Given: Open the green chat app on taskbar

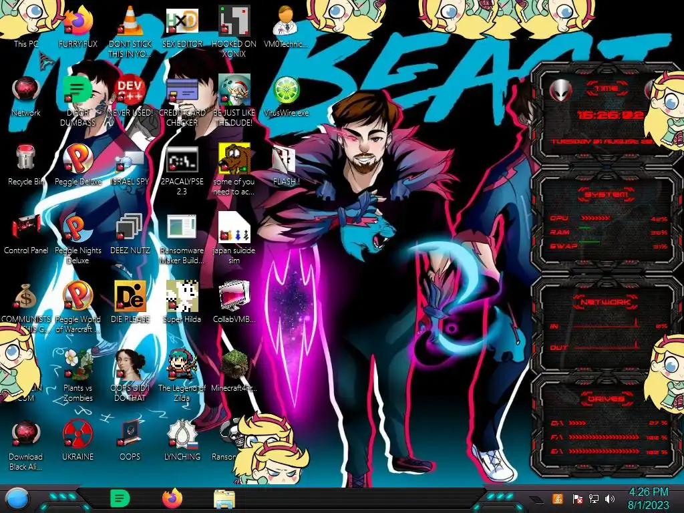Looking at the screenshot, I should click(120, 499).
